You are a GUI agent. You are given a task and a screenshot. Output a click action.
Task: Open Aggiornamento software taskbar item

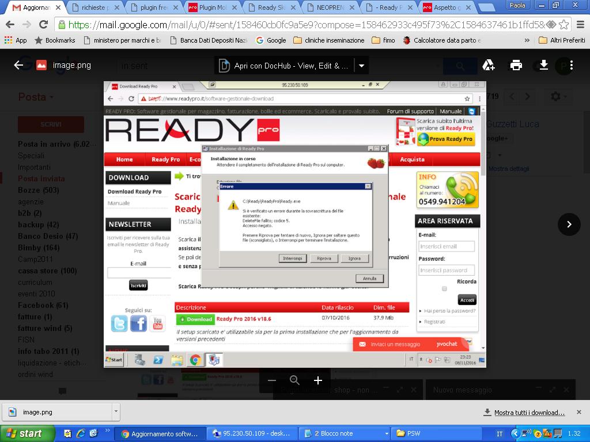tap(160, 434)
